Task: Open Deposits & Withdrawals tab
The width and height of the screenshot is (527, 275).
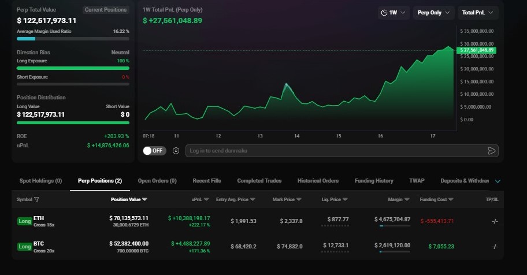Action: pyautogui.click(x=465, y=181)
